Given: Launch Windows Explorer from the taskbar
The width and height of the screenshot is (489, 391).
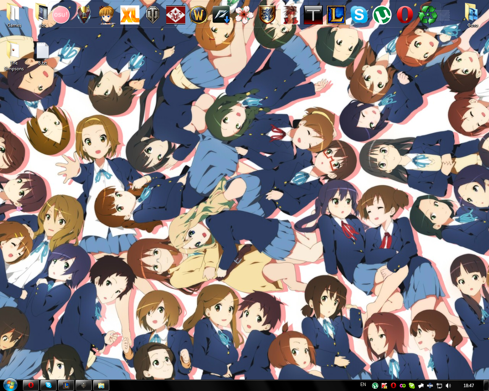Looking at the screenshot, I should coord(101,385).
